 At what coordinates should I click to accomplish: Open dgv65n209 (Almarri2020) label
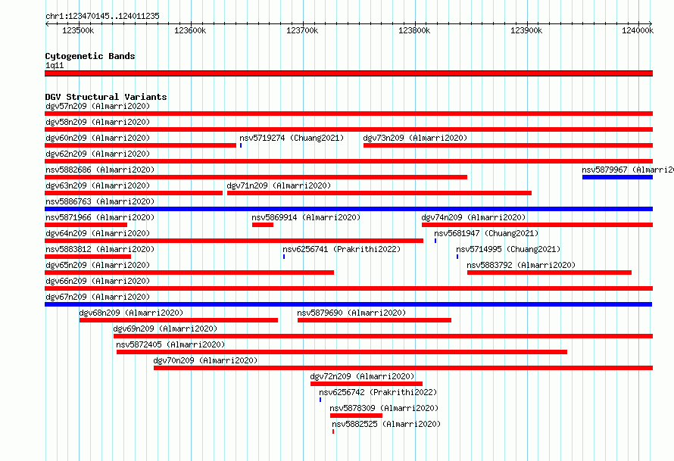98,265
